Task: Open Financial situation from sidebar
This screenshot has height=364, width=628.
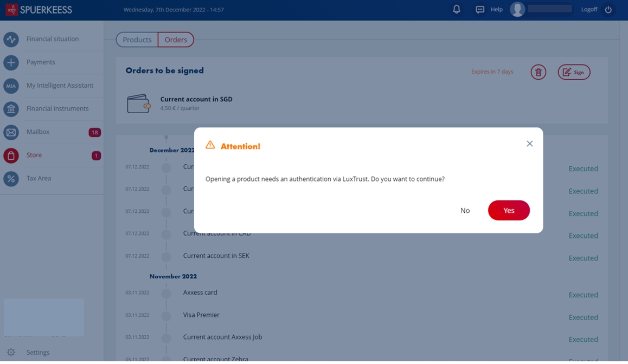Action: point(52,39)
